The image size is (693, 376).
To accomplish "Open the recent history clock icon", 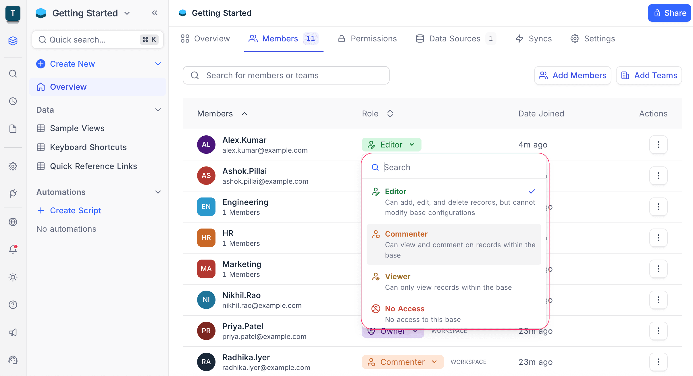I will click(13, 101).
